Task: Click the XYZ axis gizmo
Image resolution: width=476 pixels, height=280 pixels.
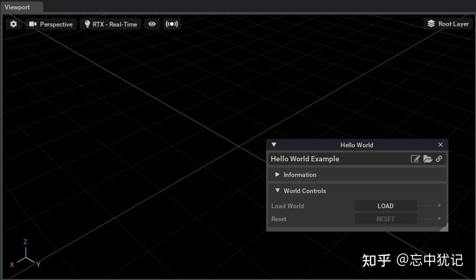Action: tap(25, 255)
